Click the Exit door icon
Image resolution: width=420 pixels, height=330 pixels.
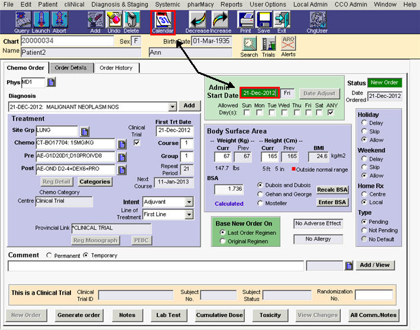point(282,19)
